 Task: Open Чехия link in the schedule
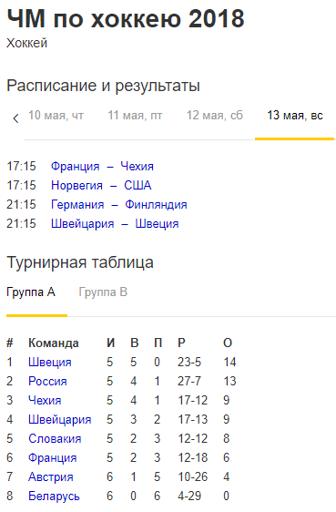[137, 166]
